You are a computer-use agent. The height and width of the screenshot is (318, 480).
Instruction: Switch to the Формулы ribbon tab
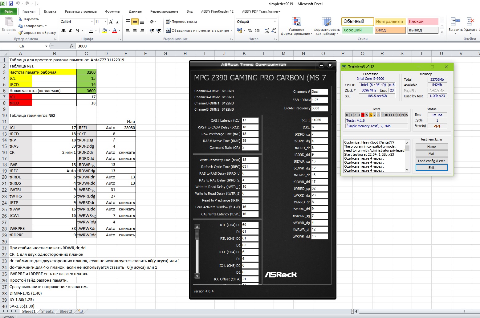click(112, 11)
